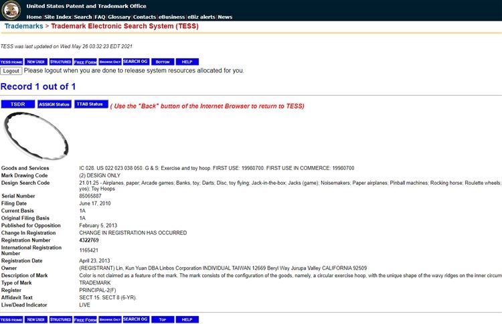The width and height of the screenshot is (502, 324).
Task: Open the TSDR status button
Action: click(x=18, y=104)
